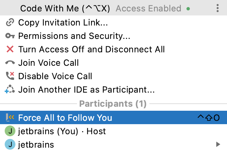
Task: Click the Force All to Follow icon
Action: coord(10,117)
